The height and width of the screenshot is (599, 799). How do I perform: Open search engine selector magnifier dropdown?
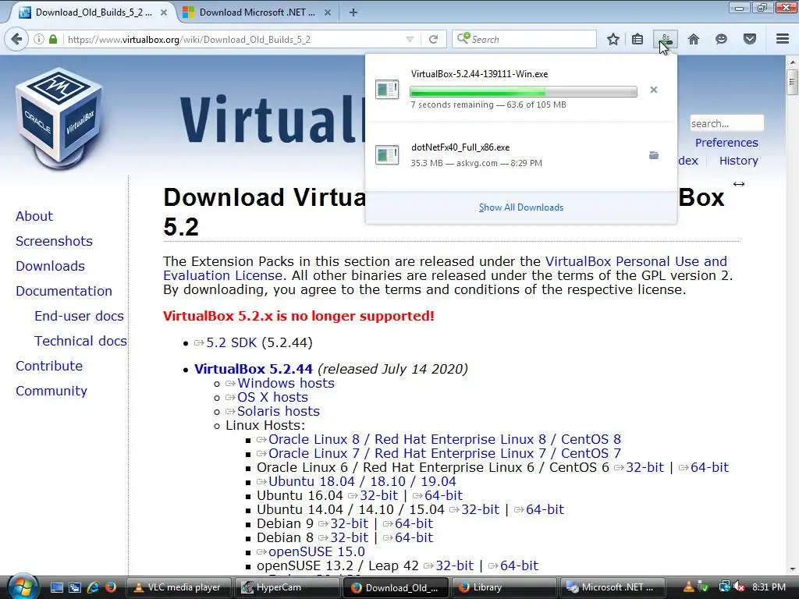[x=463, y=38]
